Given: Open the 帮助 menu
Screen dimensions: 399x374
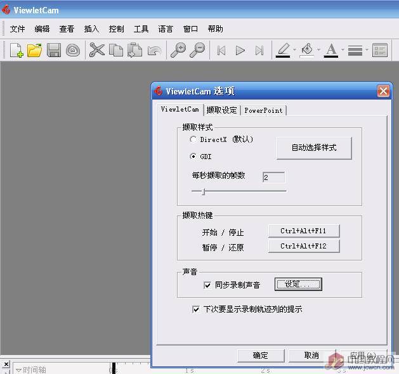Looking at the screenshot, I should click(x=215, y=29).
